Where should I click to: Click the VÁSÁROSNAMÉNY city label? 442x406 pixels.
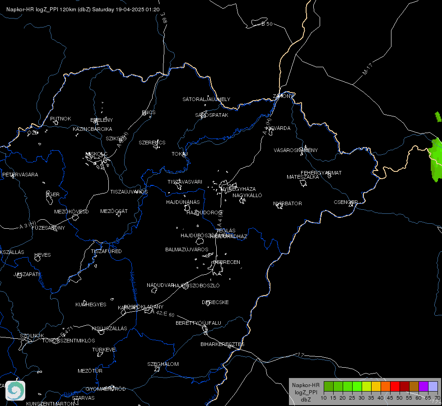(296, 150)
